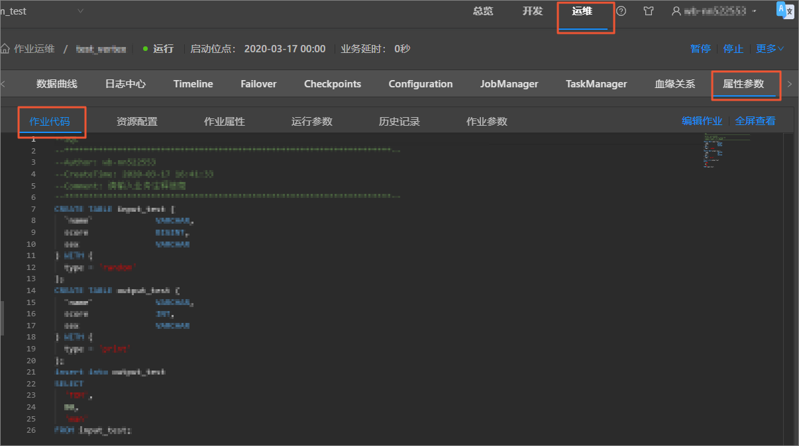Viewport: 799px width, 446px height.
Task: Click the home icon beside 作业运维
Action: point(5,48)
